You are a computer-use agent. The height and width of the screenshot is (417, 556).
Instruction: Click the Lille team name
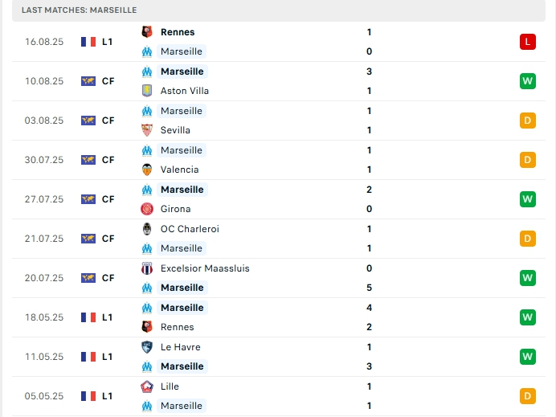click(170, 386)
